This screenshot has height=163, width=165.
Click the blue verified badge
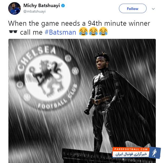63,6
